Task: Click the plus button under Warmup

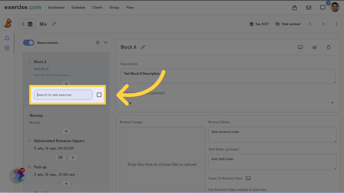Action: (x=66, y=131)
